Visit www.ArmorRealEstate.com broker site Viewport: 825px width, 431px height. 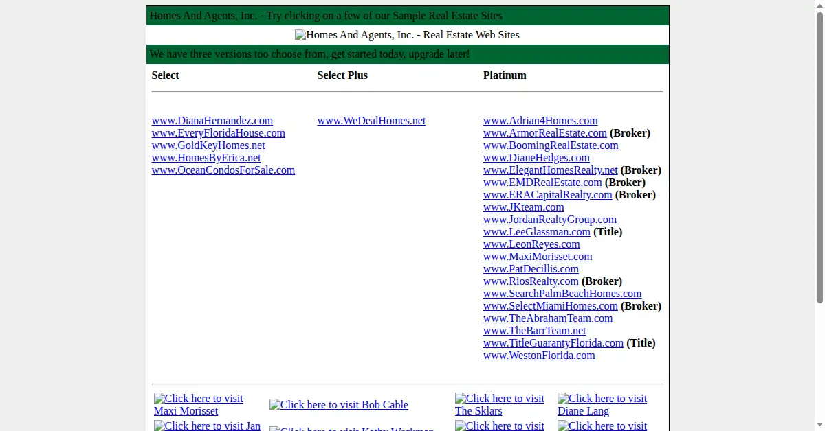[545, 133]
